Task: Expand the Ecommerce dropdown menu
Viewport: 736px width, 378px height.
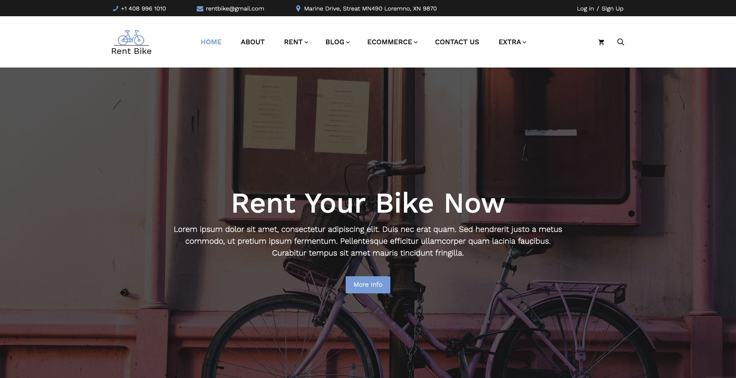Action: click(393, 42)
